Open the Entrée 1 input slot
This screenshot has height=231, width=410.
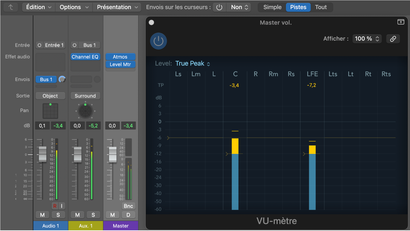(54, 45)
